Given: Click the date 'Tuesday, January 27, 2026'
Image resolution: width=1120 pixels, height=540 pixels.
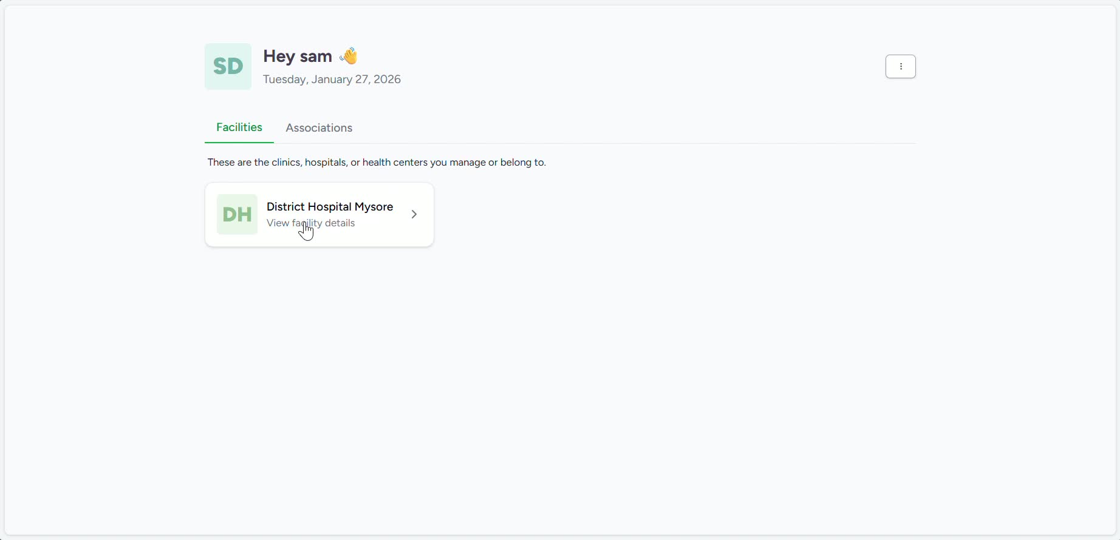Looking at the screenshot, I should tap(332, 79).
